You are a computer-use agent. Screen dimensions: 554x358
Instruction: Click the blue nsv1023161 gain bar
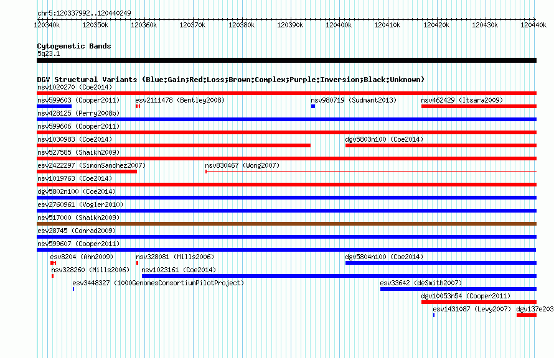339,276
